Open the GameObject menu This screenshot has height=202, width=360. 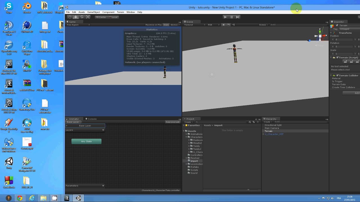point(93,12)
